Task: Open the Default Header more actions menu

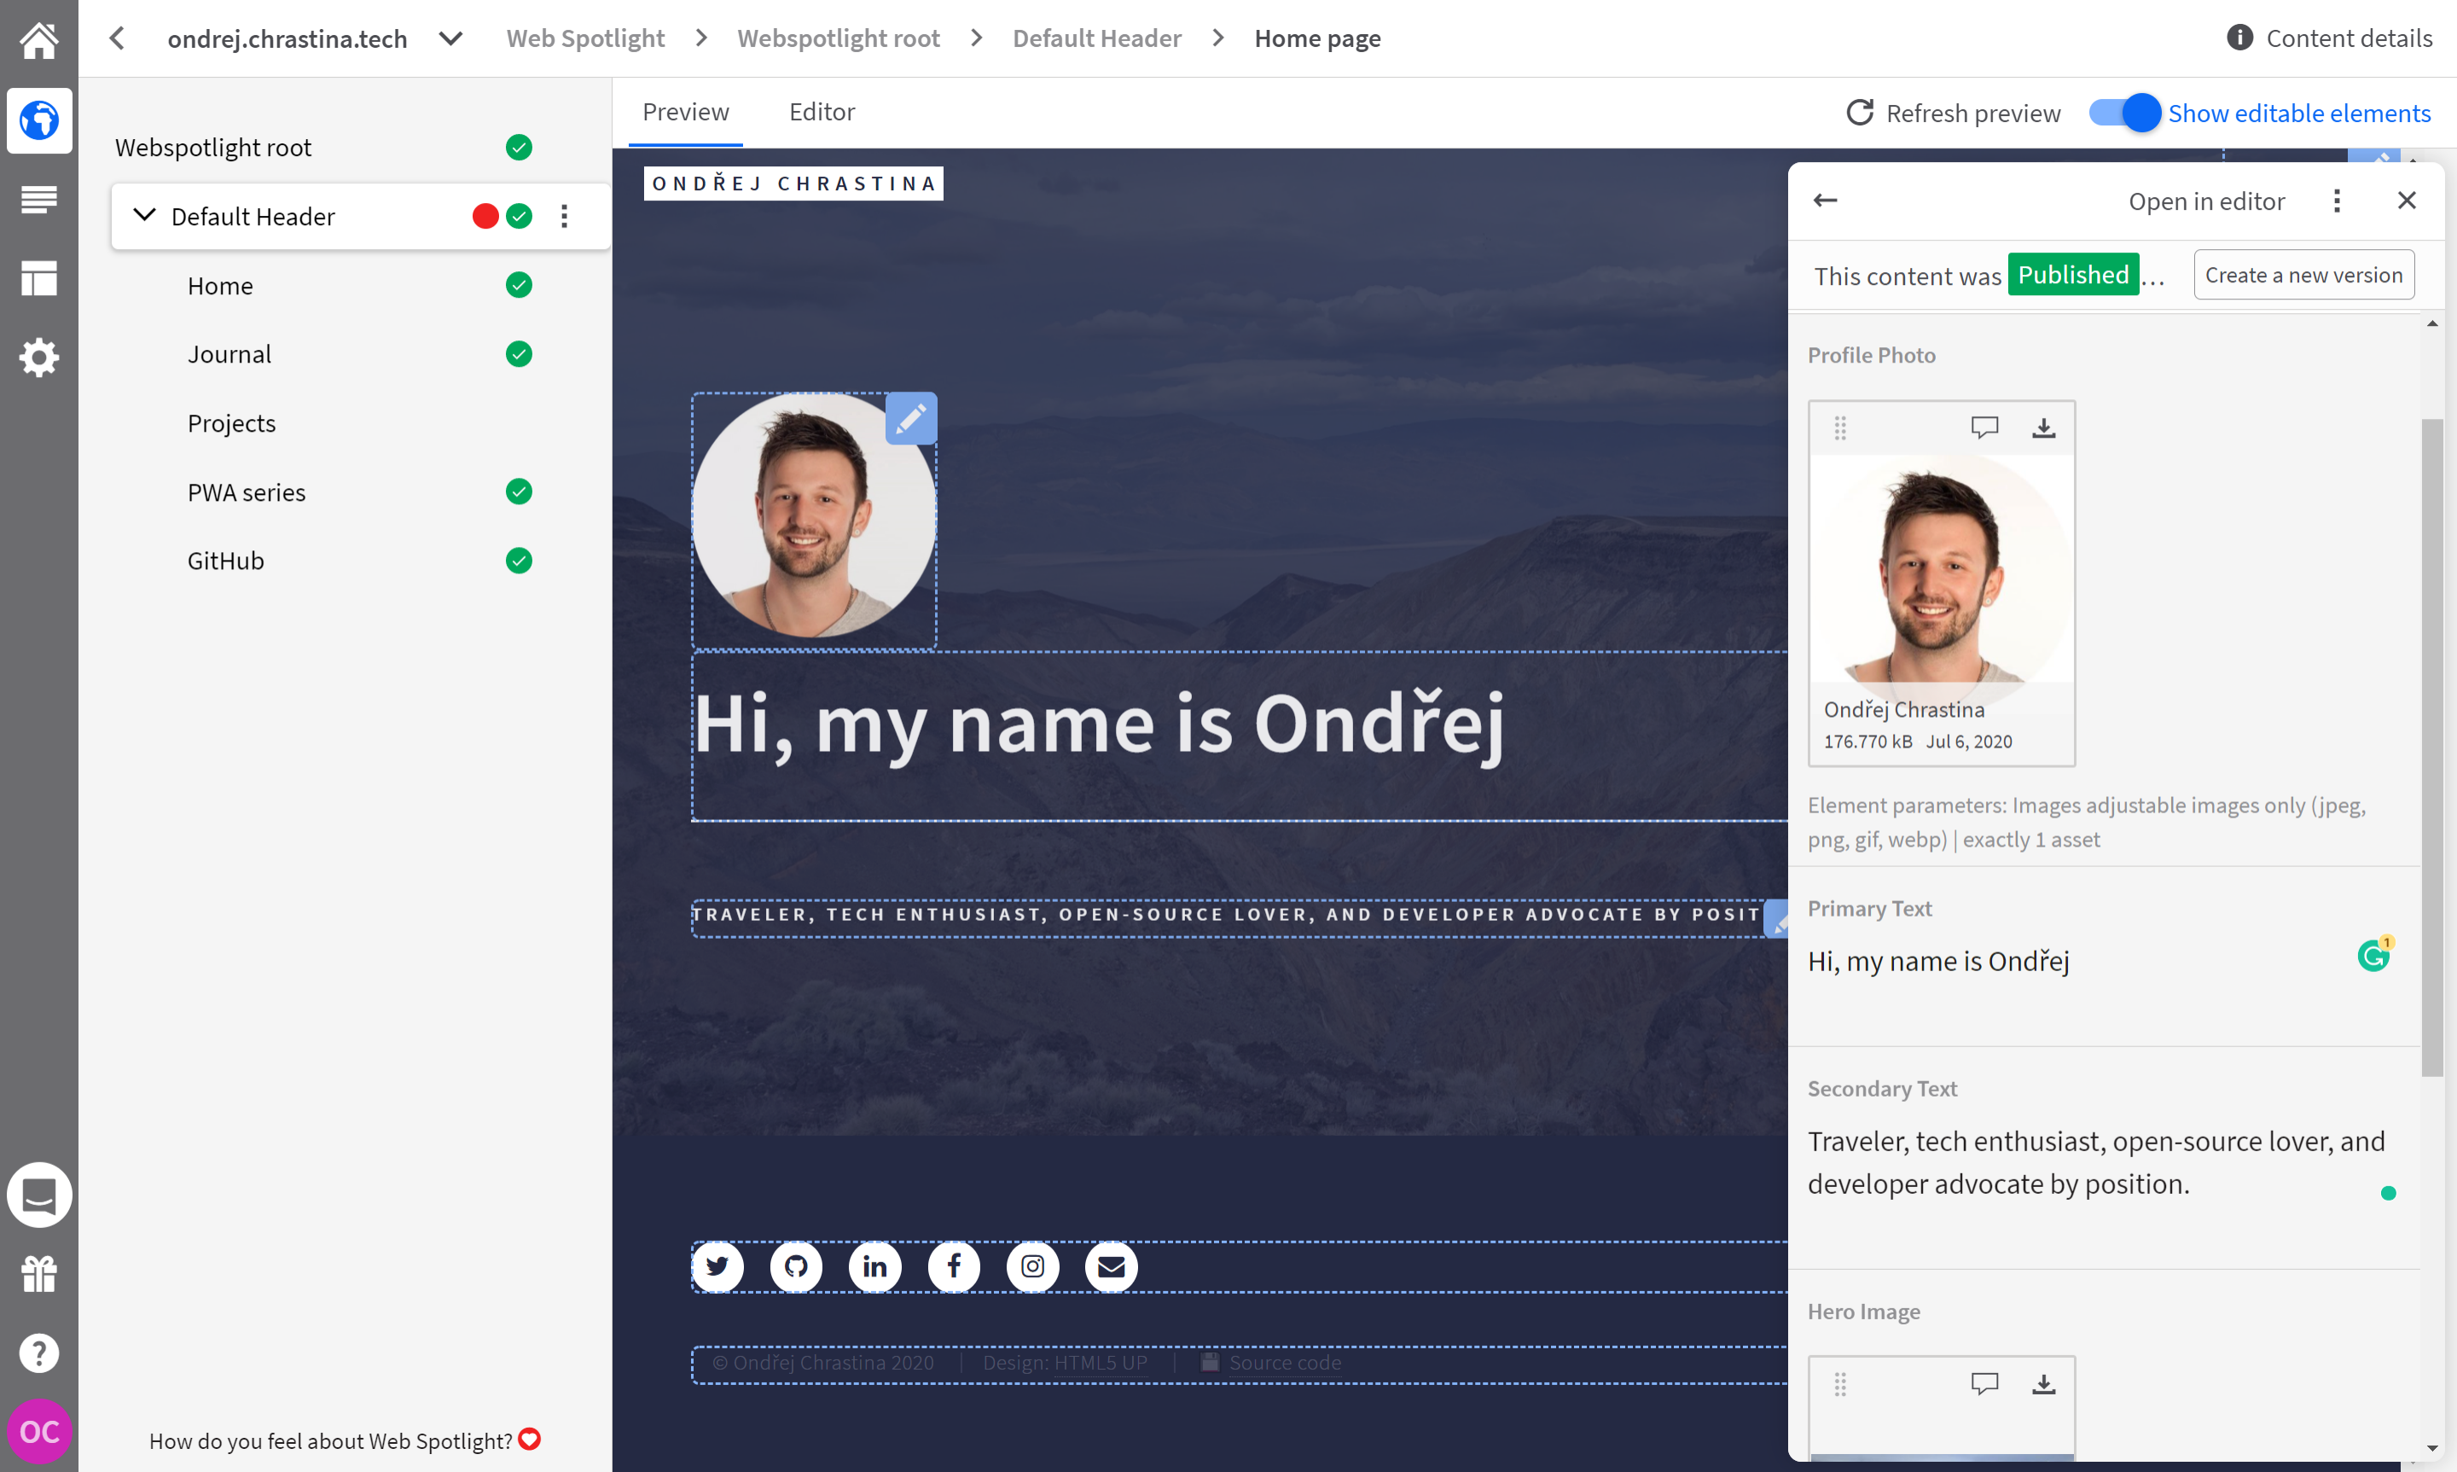Action: pos(564,216)
